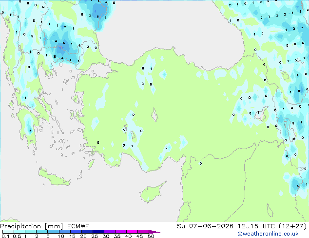The height and width of the screenshot is (238, 309).
Task: Pick the 2–5 mm legend color
Action: coord(42,232)
